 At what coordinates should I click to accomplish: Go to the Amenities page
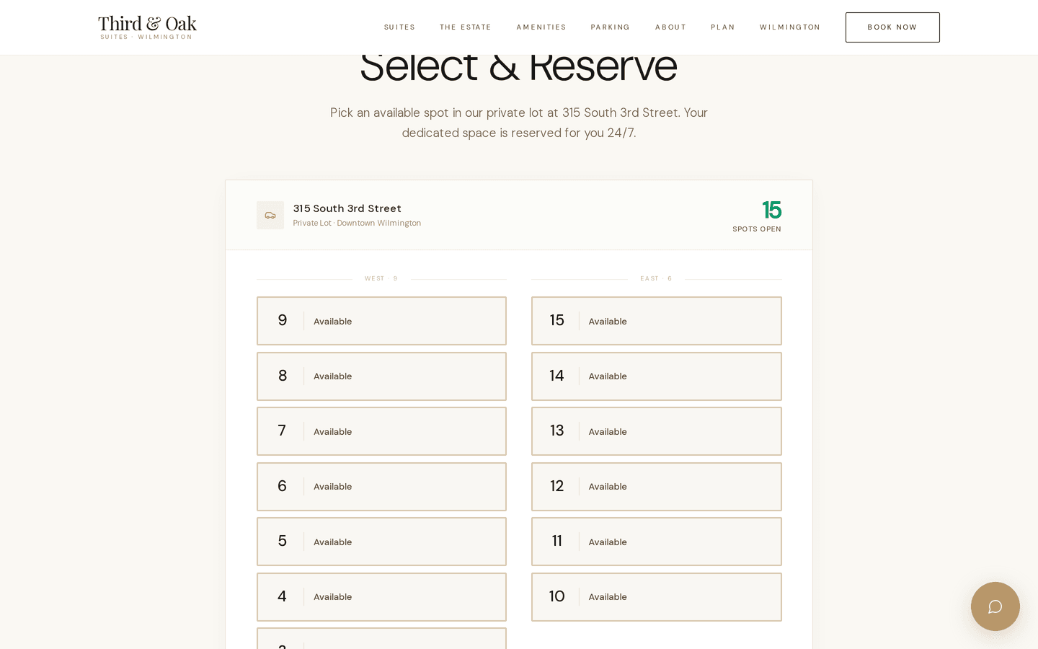tap(541, 27)
